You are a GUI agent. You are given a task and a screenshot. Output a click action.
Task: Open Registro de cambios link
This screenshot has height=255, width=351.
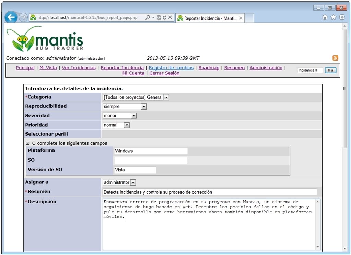tap(171, 68)
